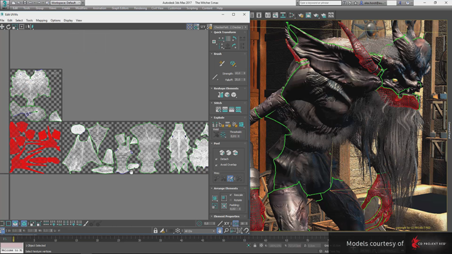Viewport: 452px width, 254px height.
Task: Open the Tools menu in Edit UVWs
Action: (30, 21)
